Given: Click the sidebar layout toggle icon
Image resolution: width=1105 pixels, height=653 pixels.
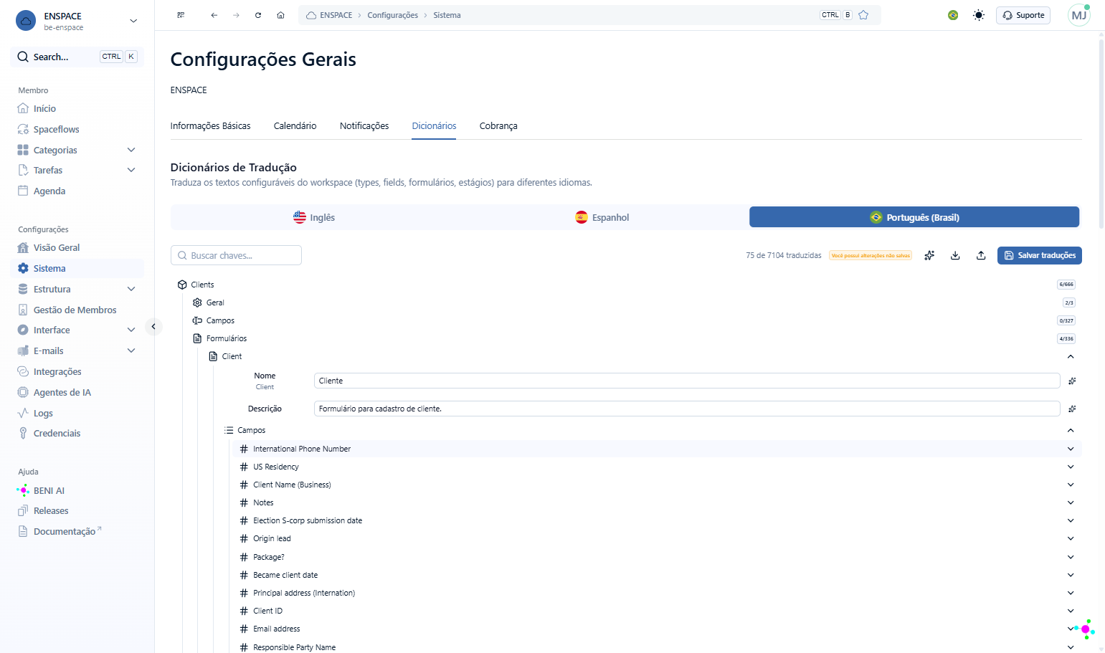Looking at the screenshot, I should 181,15.
